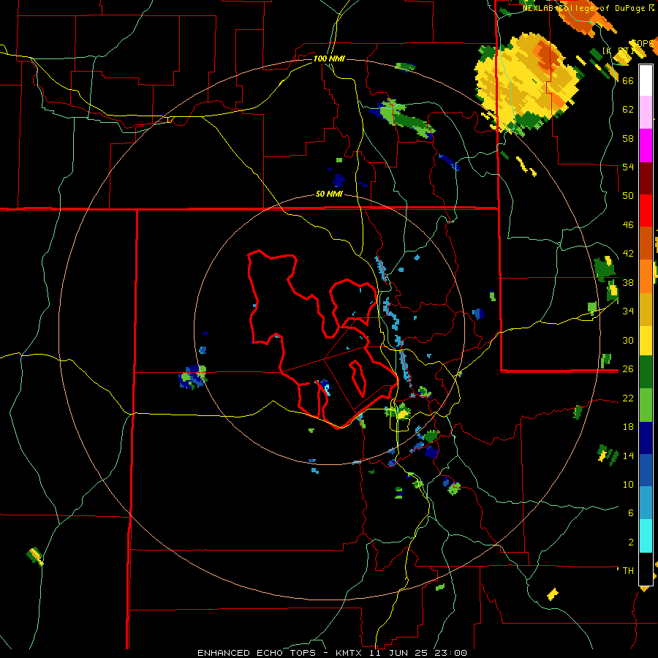The height and width of the screenshot is (658, 658).
Task: Click the '66' scale label
Action: coord(628,80)
